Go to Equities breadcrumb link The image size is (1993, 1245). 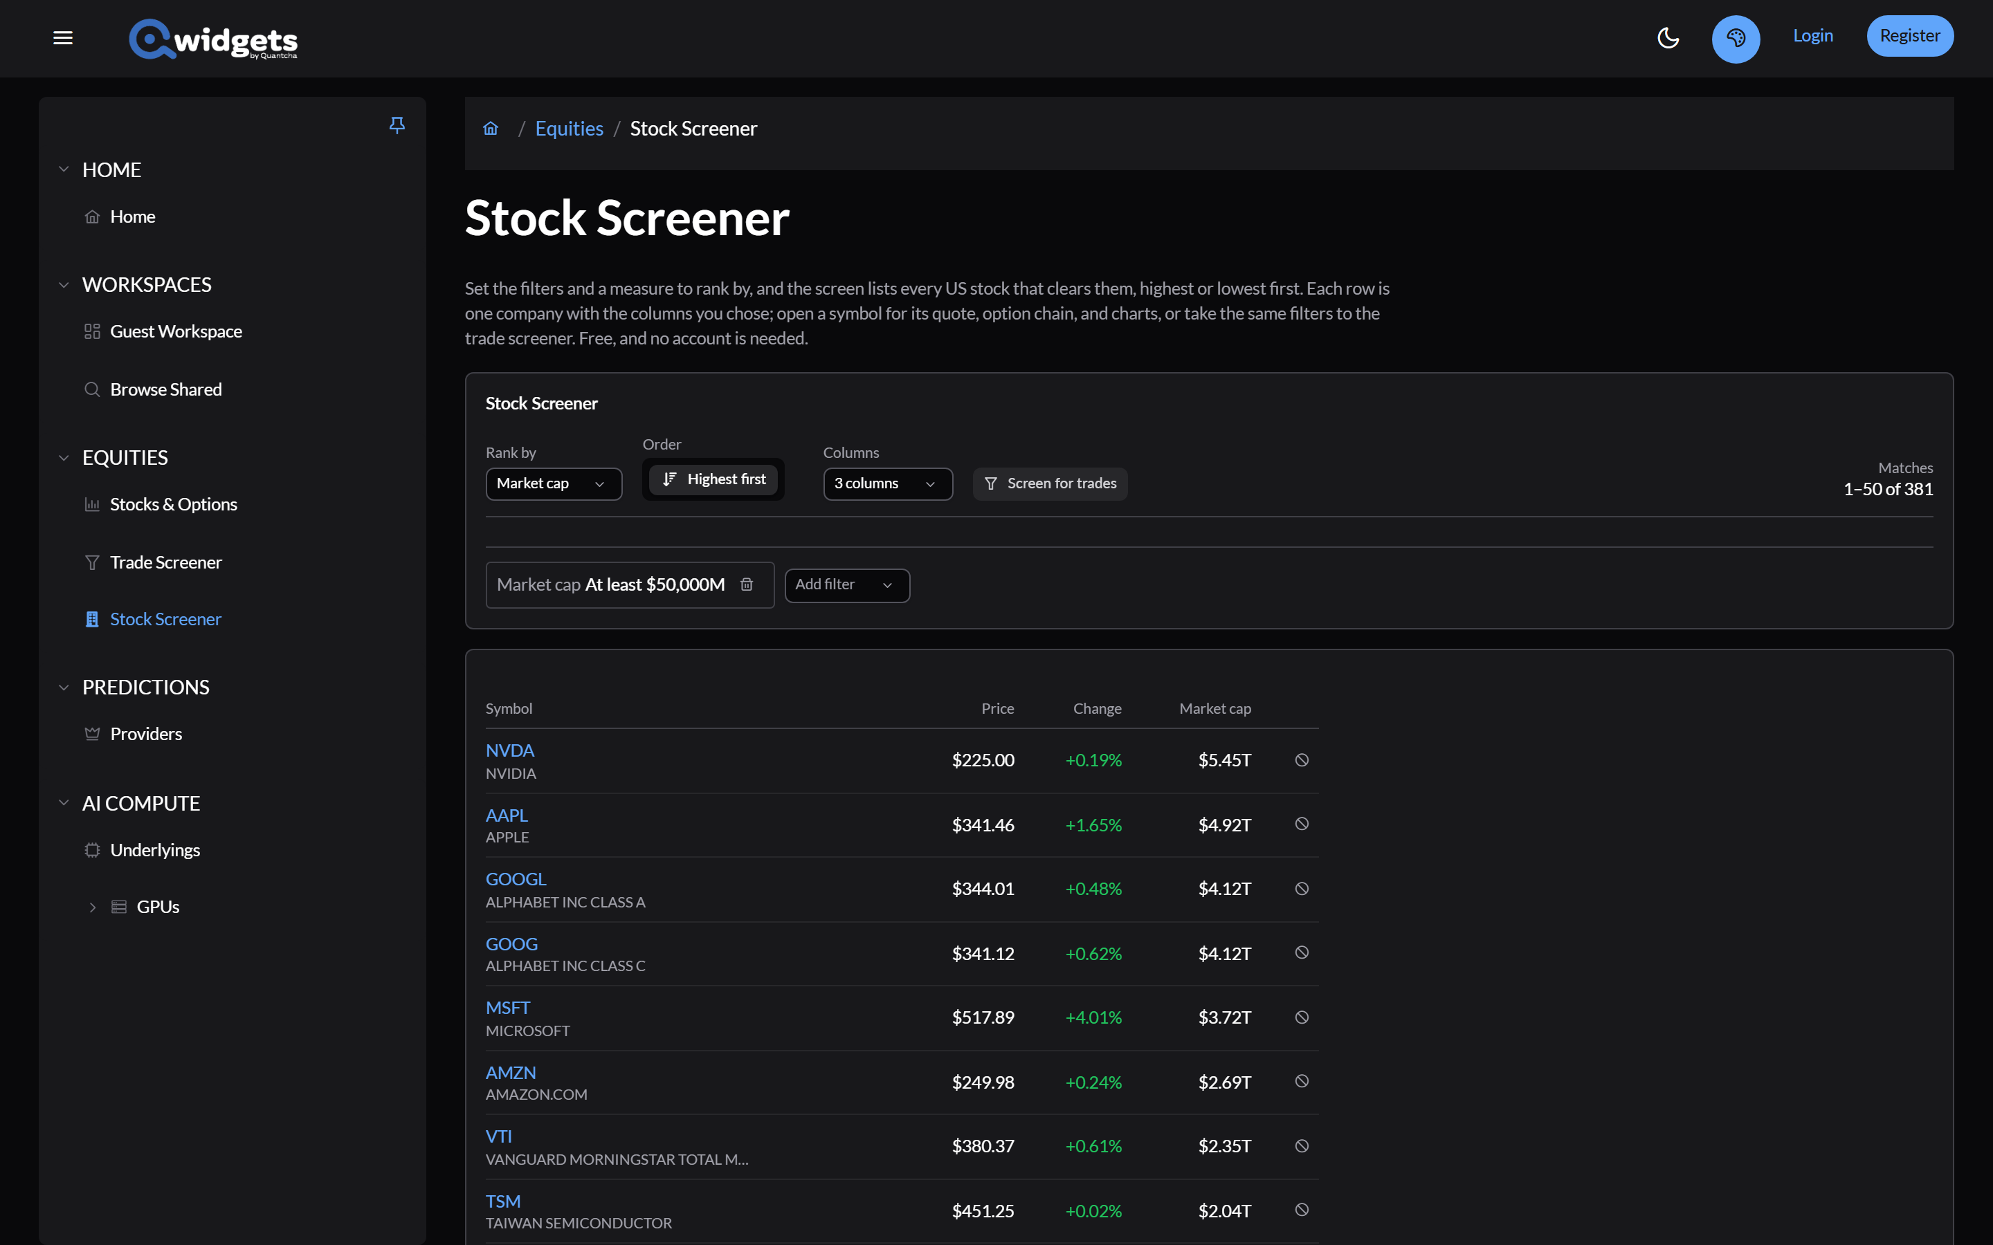point(569,129)
